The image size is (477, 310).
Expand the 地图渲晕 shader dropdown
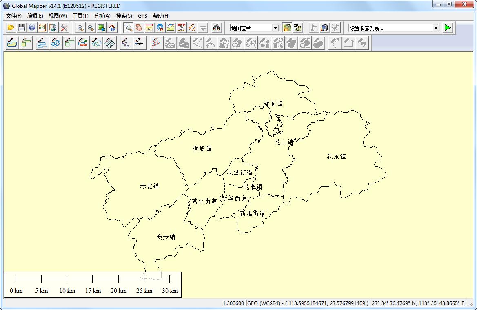pos(275,28)
